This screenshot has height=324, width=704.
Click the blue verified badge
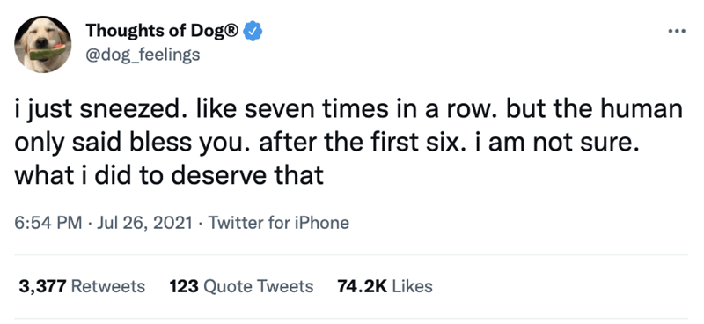(253, 32)
